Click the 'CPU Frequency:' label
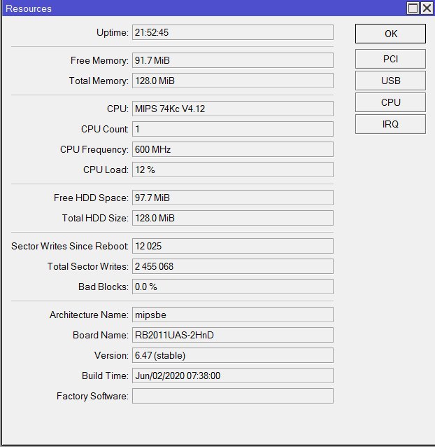This screenshot has height=447, width=435. coord(94,150)
